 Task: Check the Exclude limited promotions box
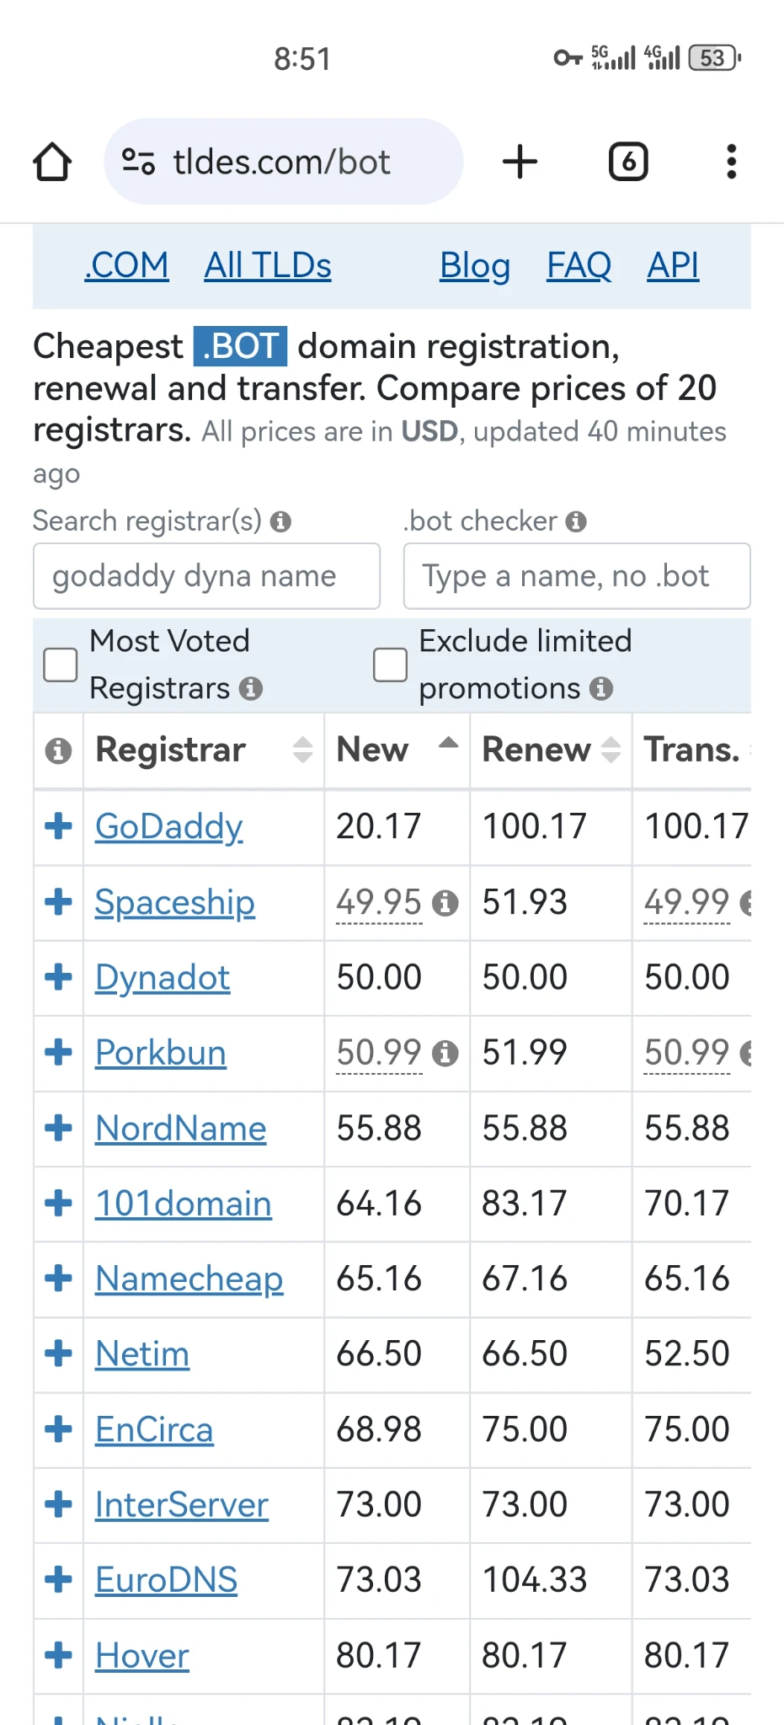point(390,665)
